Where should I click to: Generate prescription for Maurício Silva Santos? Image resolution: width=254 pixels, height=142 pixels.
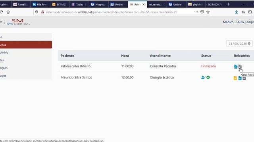coord(244,78)
